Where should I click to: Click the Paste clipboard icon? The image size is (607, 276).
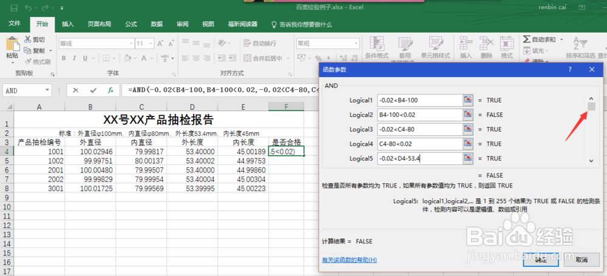(x=12, y=43)
